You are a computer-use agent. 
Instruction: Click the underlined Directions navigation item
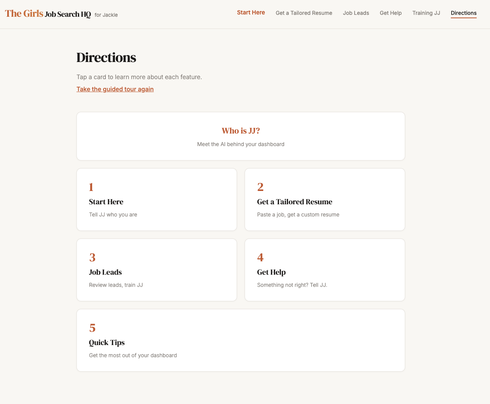click(x=463, y=13)
